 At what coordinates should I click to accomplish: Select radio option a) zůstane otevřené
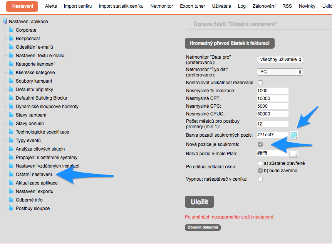pos(260,163)
